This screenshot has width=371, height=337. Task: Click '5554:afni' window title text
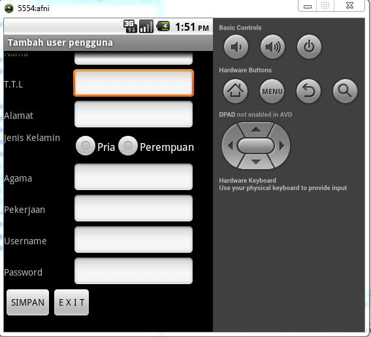33,8
